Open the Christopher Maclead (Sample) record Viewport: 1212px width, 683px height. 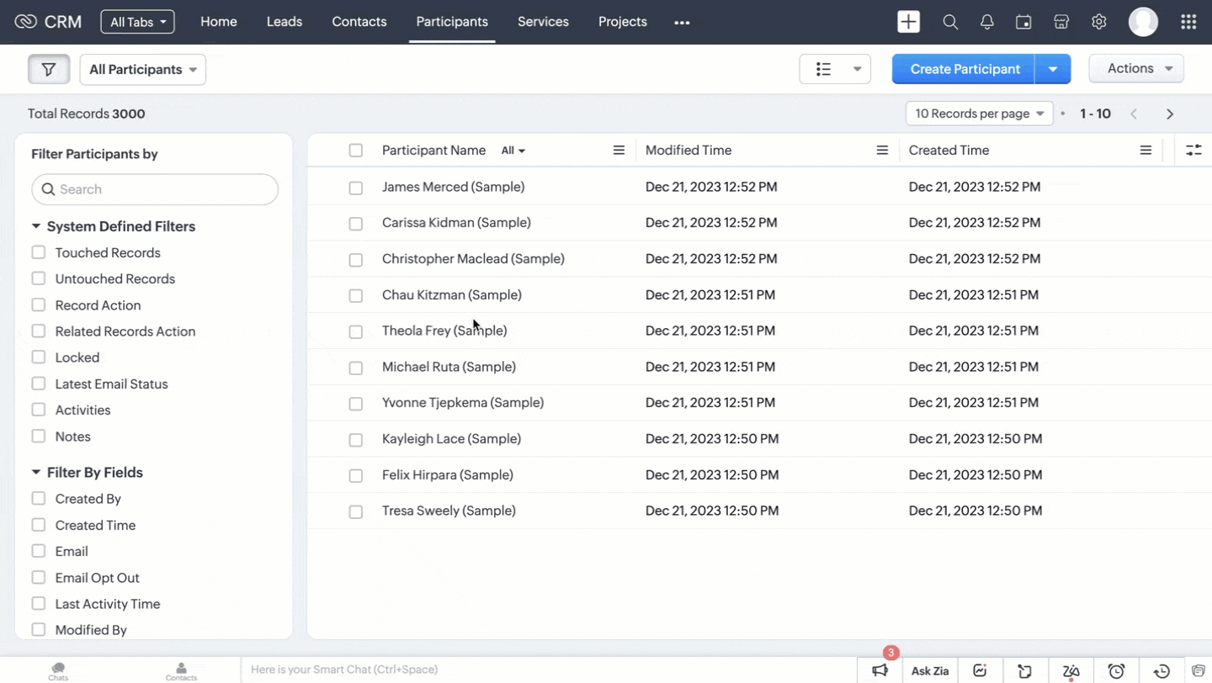pos(473,259)
